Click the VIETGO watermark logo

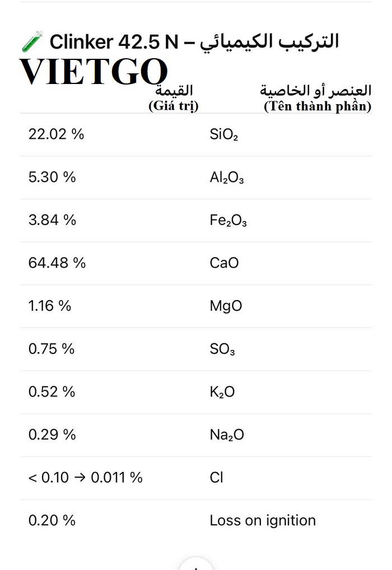click(x=94, y=72)
